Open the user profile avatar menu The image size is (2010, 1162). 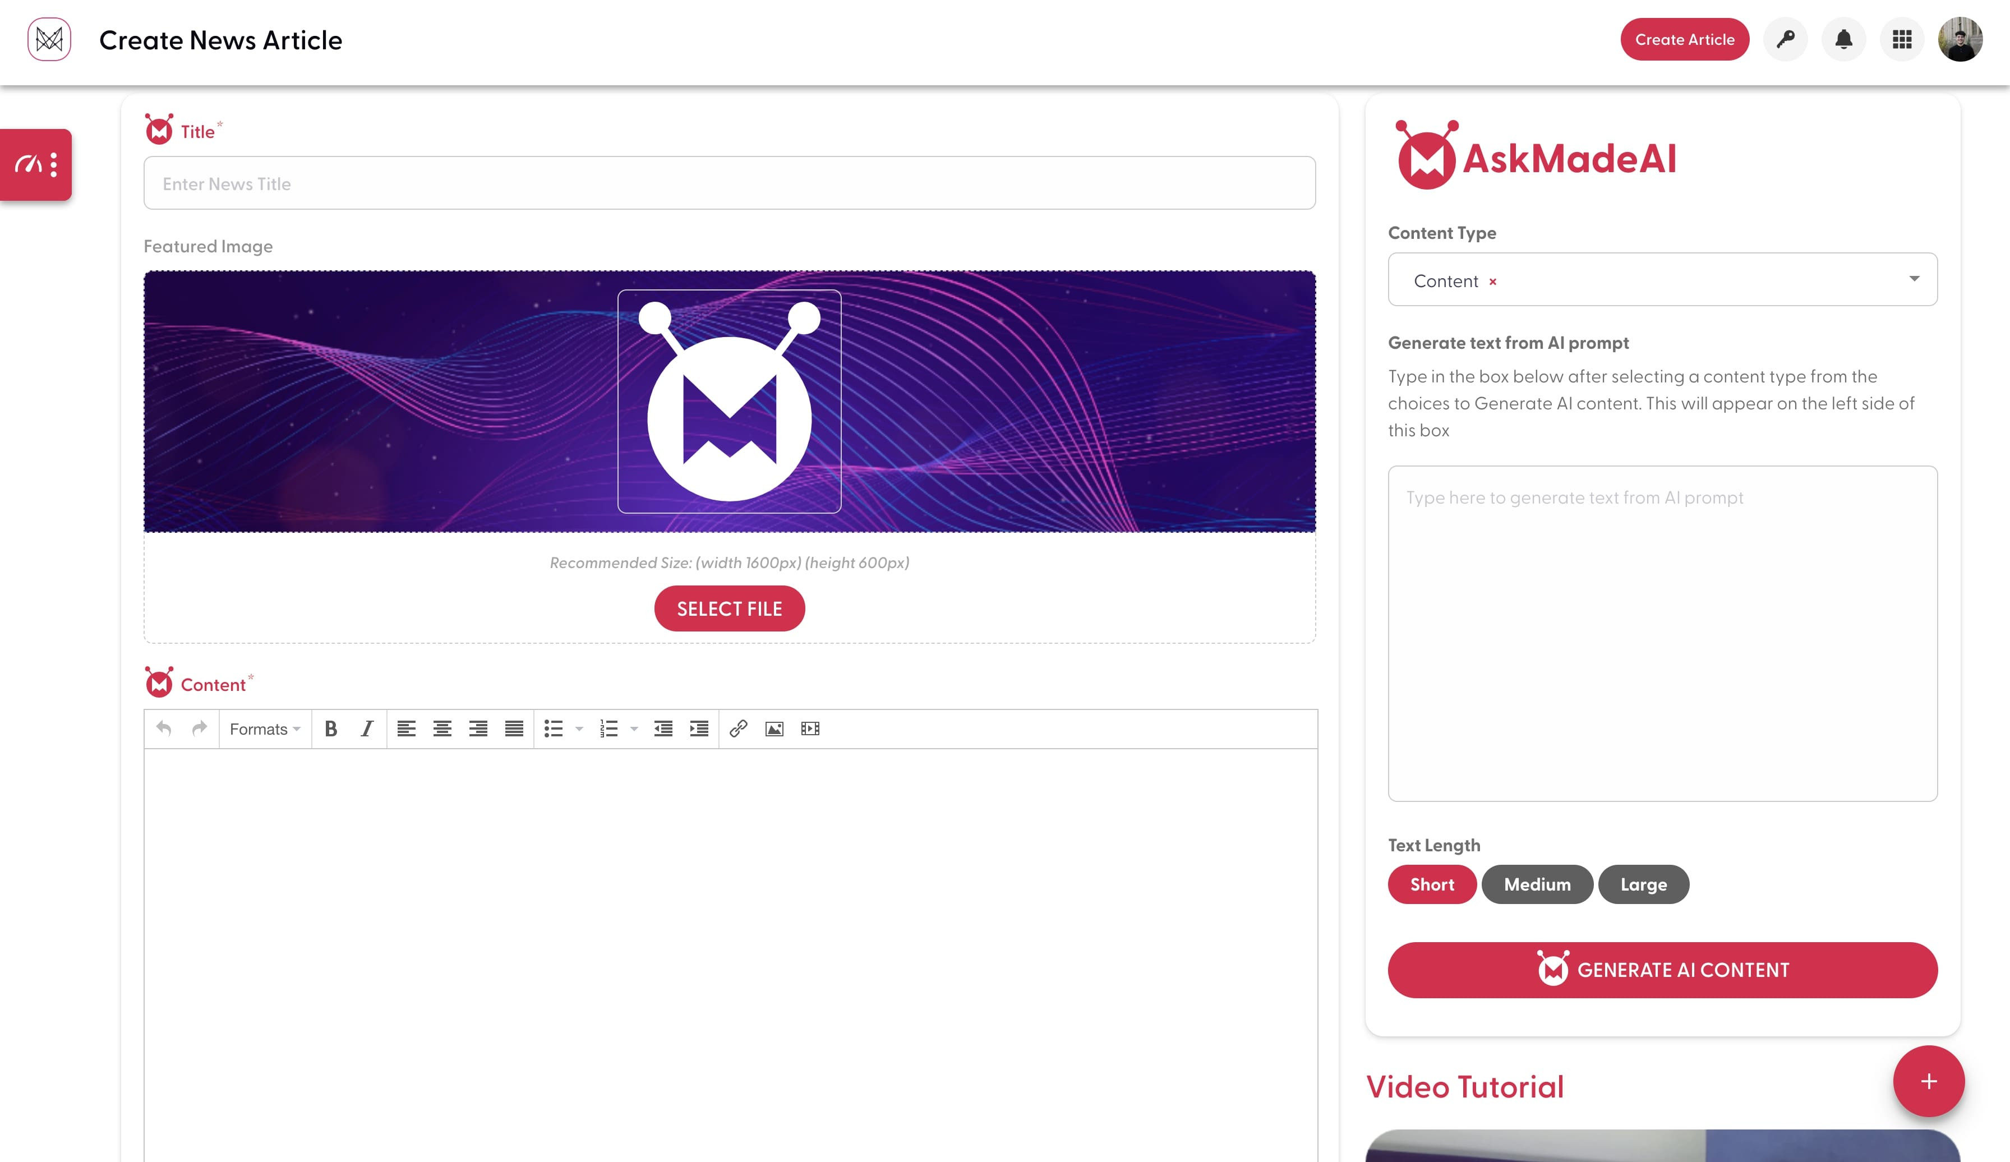(x=1961, y=39)
